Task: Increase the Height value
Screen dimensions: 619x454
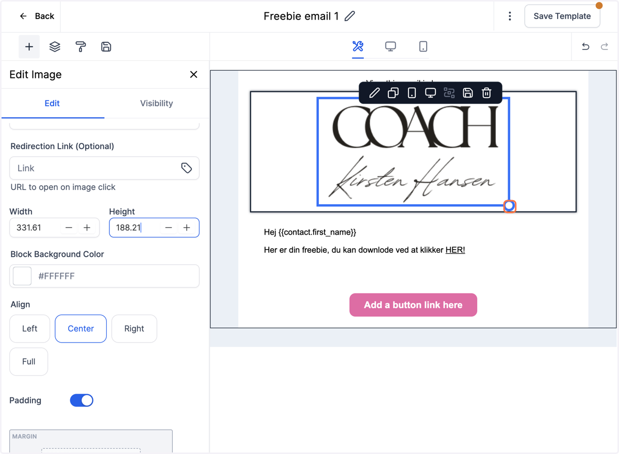Action: (x=187, y=228)
